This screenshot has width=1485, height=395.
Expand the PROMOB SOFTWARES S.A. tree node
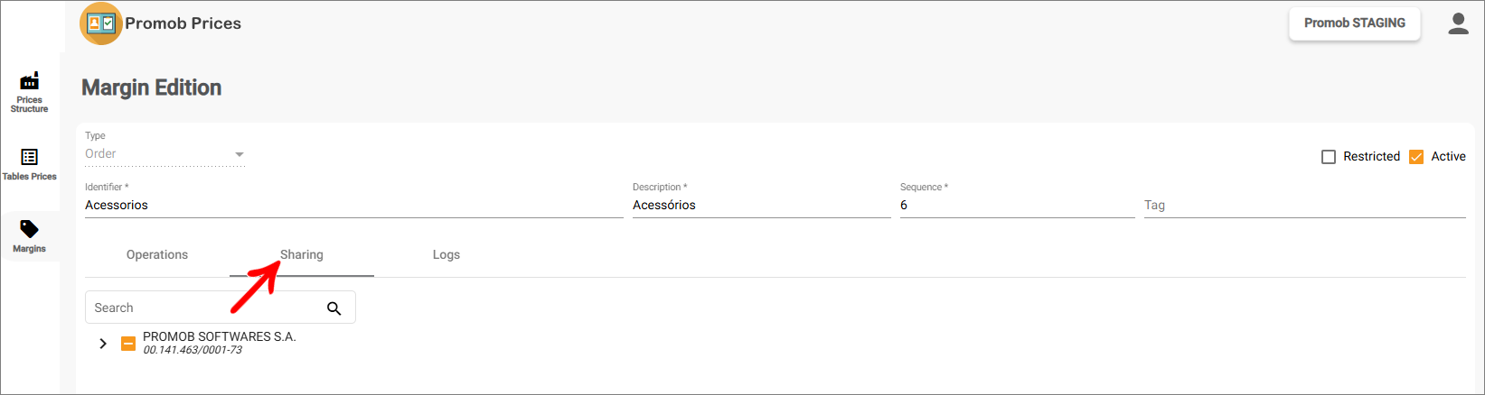point(103,344)
